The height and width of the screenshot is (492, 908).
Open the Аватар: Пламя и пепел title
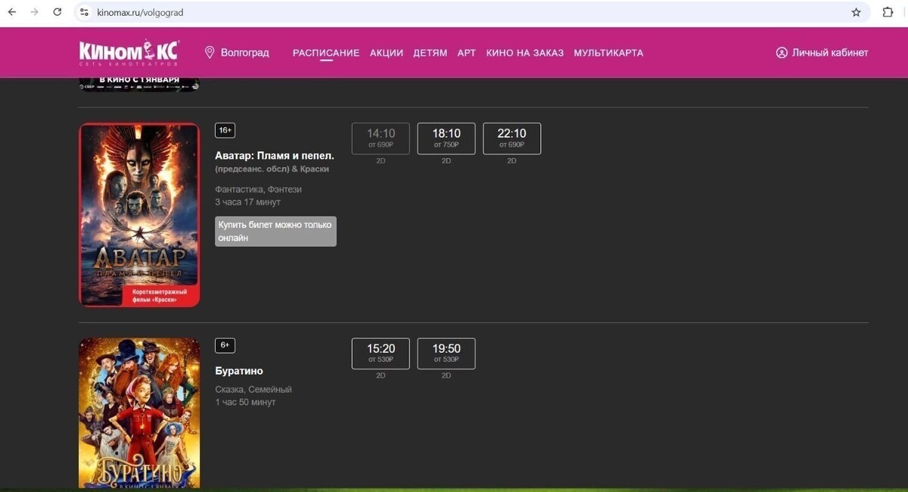(x=275, y=155)
